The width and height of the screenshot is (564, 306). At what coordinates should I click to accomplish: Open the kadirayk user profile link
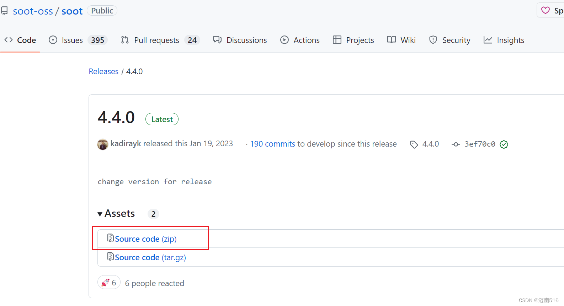[126, 143]
